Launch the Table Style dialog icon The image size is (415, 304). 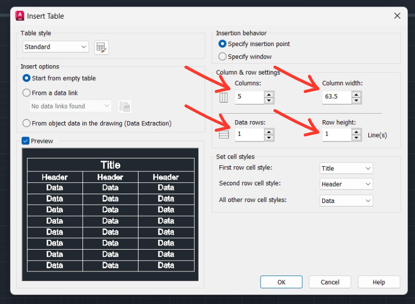pos(102,48)
